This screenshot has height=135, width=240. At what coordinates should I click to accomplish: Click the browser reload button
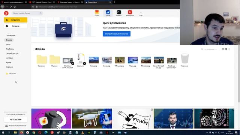click(10, 7)
